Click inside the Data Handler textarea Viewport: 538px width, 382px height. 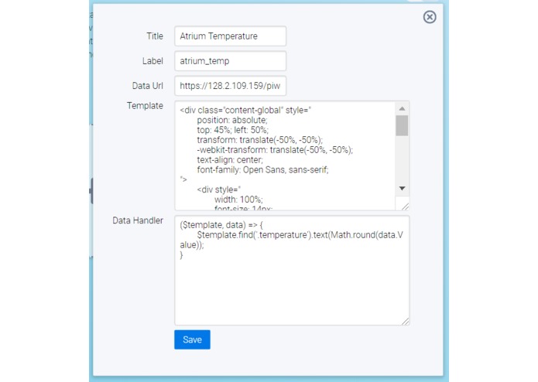pyautogui.click(x=292, y=271)
